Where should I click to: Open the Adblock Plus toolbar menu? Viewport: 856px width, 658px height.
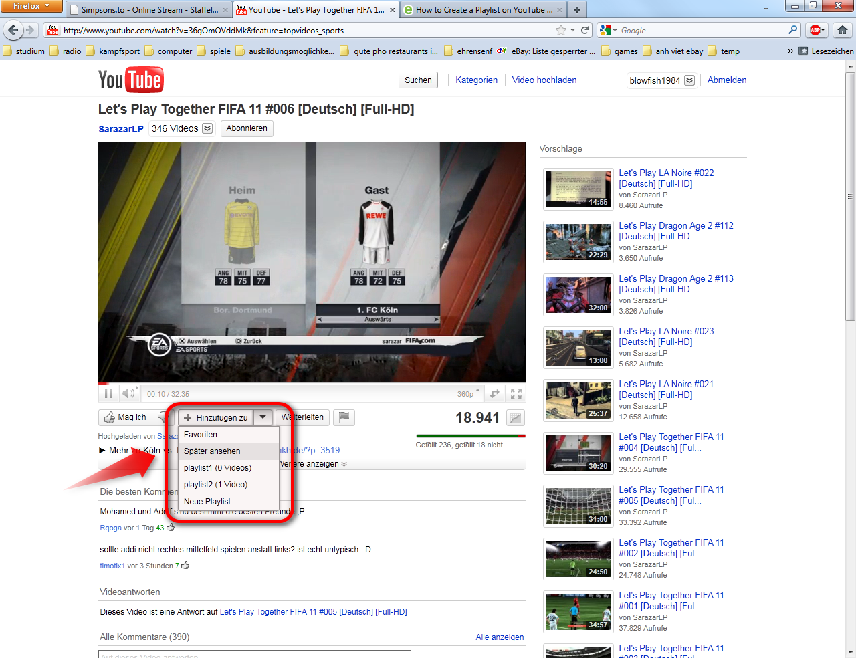coord(817,30)
